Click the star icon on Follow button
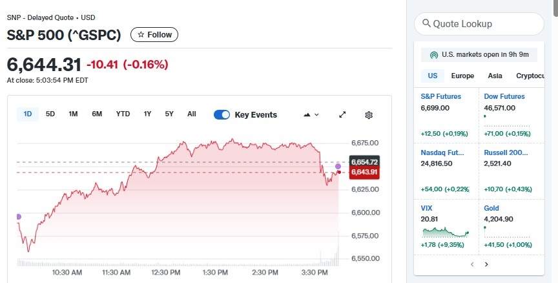Viewport: 558px width, 283px height. tap(141, 35)
